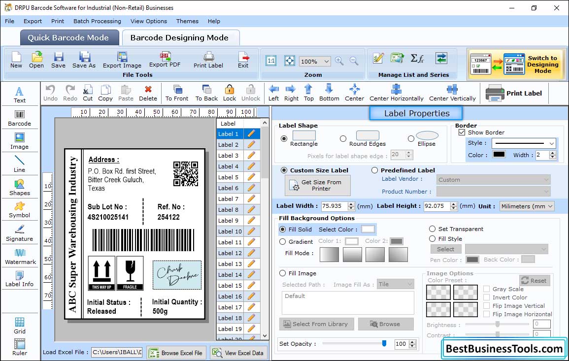Click the border Color black swatch
The width and height of the screenshot is (569, 361).
tap(499, 154)
